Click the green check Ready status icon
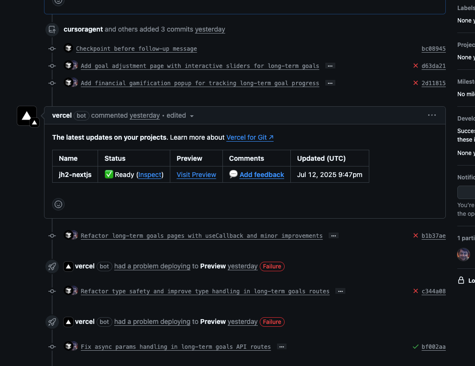The image size is (475, 366). pos(109,174)
